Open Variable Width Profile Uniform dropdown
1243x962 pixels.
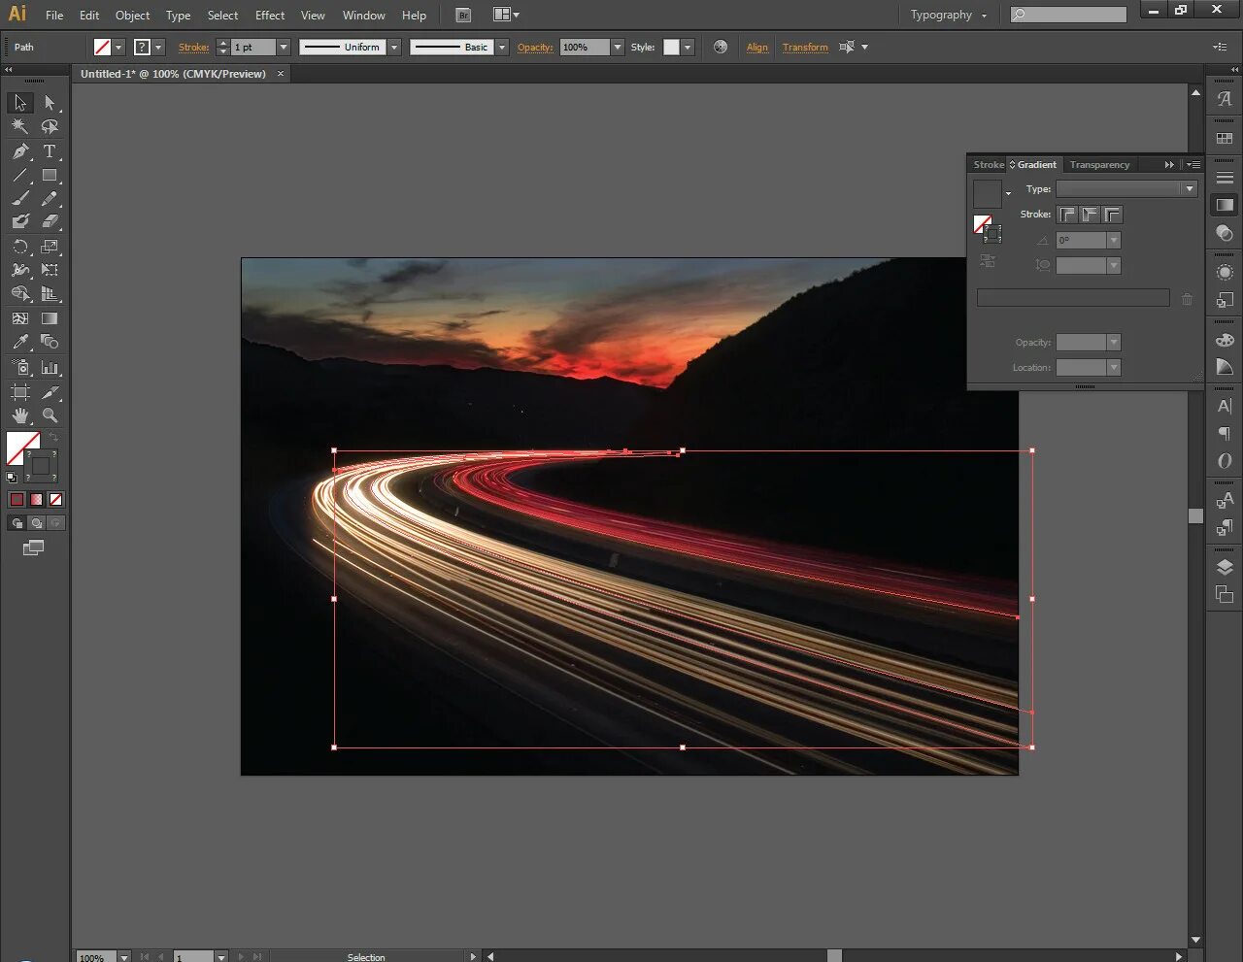pyautogui.click(x=394, y=47)
